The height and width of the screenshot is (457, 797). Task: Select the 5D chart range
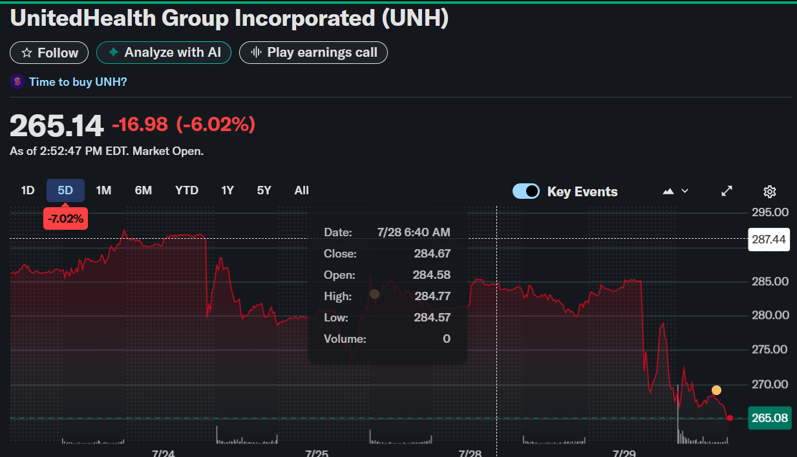pos(65,190)
